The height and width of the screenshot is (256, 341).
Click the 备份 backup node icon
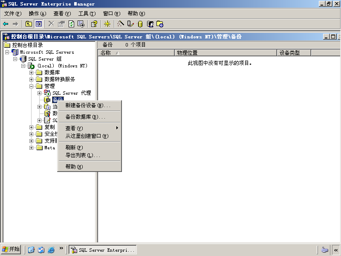[x=47, y=100]
